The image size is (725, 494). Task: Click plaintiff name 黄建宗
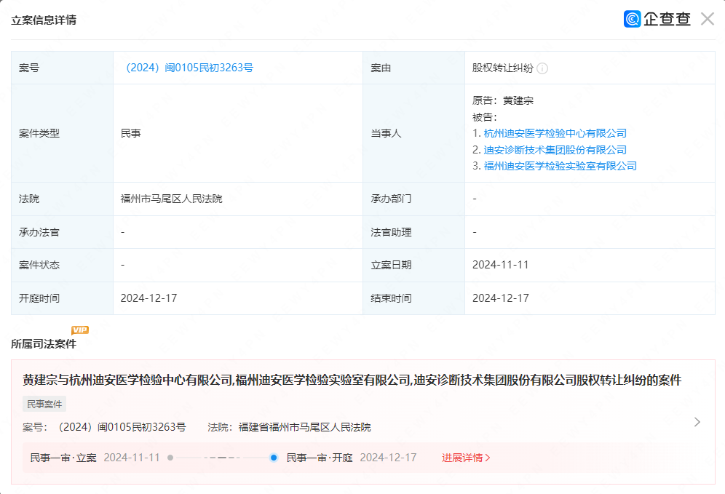pos(518,100)
